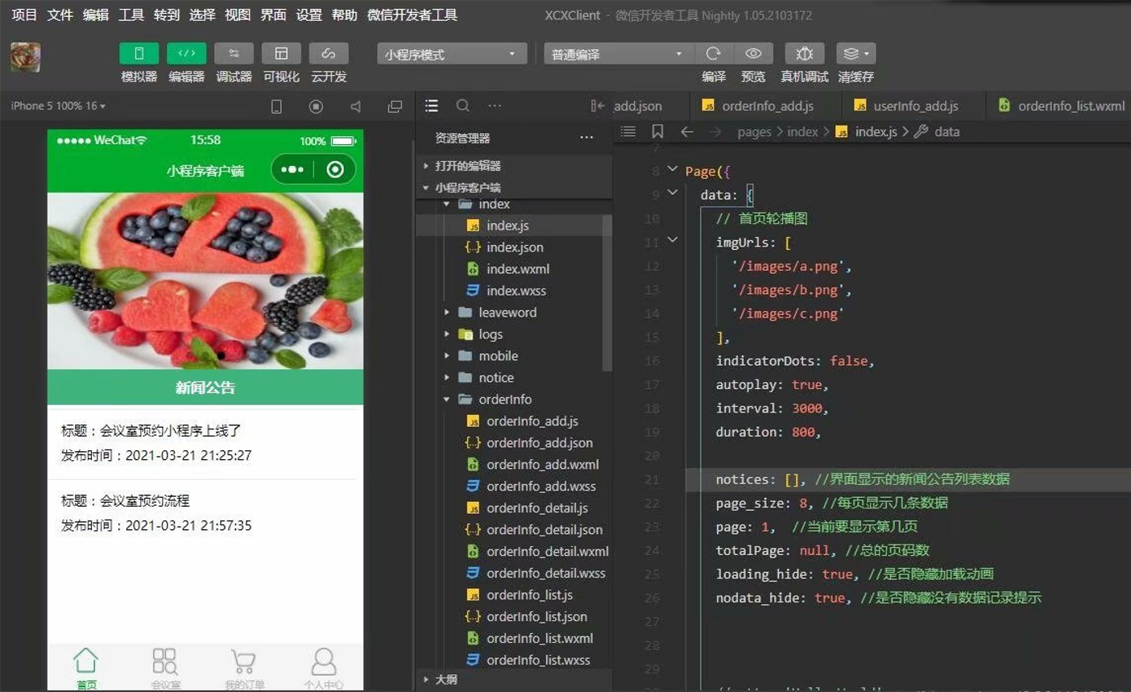The image size is (1131, 692).
Task: Fold the imgUrls array code arrow
Action: pyautogui.click(x=673, y=240)
